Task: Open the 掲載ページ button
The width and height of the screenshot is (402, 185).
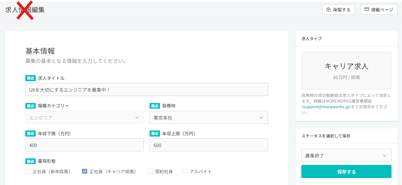Action: (x=379, y=10)
